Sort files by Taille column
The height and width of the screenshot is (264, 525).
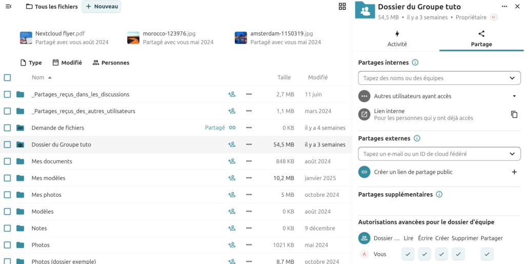click(284, 78)
